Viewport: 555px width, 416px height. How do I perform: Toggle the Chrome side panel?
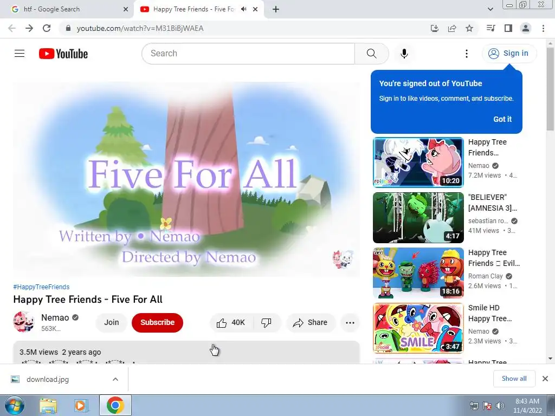pyautogui.click(x=508, y=28)
